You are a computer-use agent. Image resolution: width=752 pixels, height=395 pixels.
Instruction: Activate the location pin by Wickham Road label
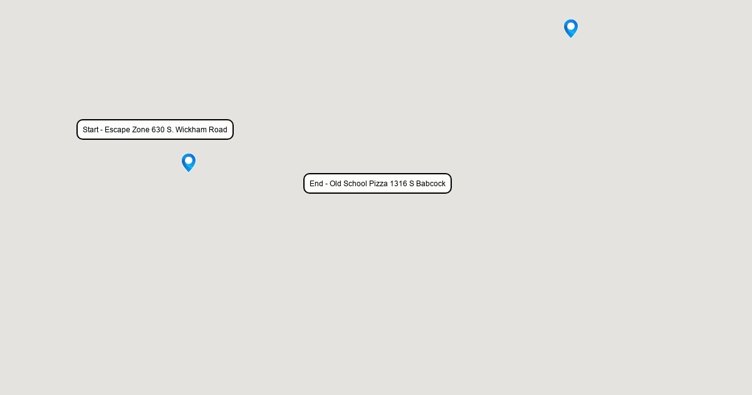tap(189, 162)
